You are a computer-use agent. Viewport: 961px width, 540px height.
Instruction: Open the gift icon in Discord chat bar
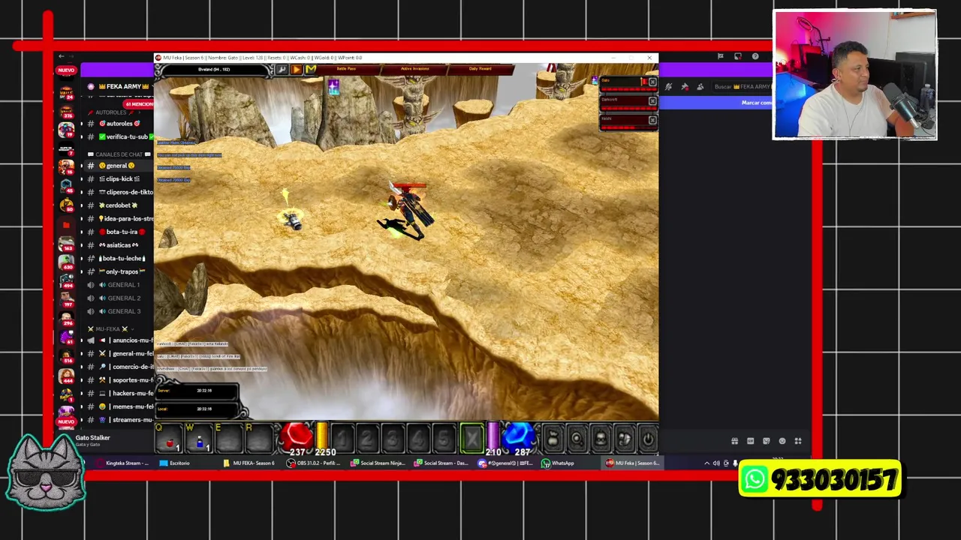(734, 441)
